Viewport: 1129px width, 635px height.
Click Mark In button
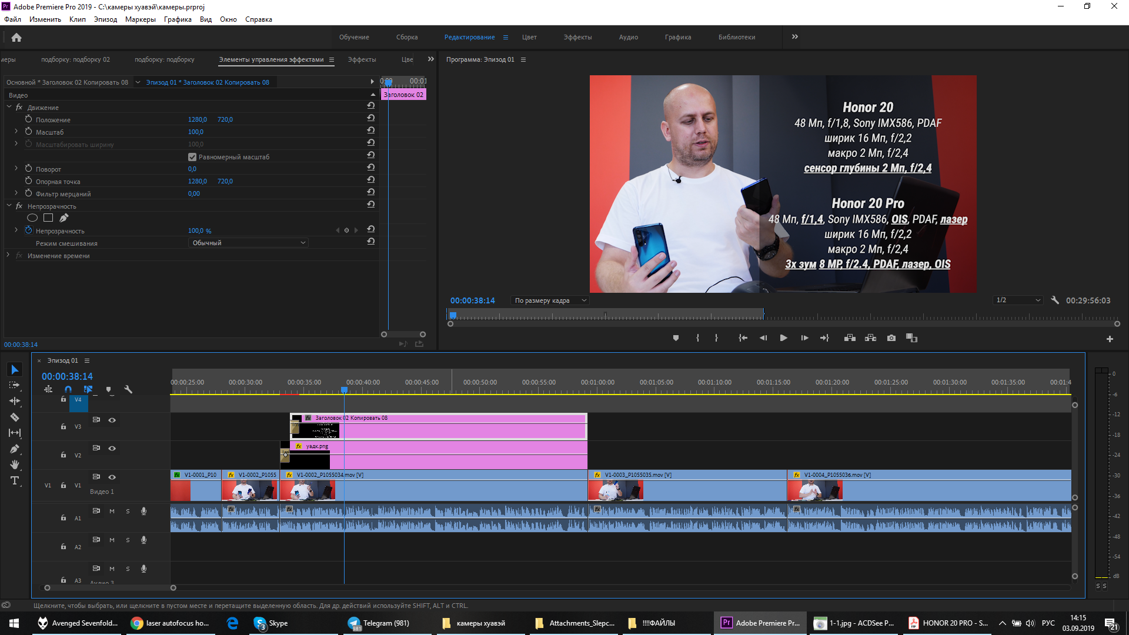point(697,338)
